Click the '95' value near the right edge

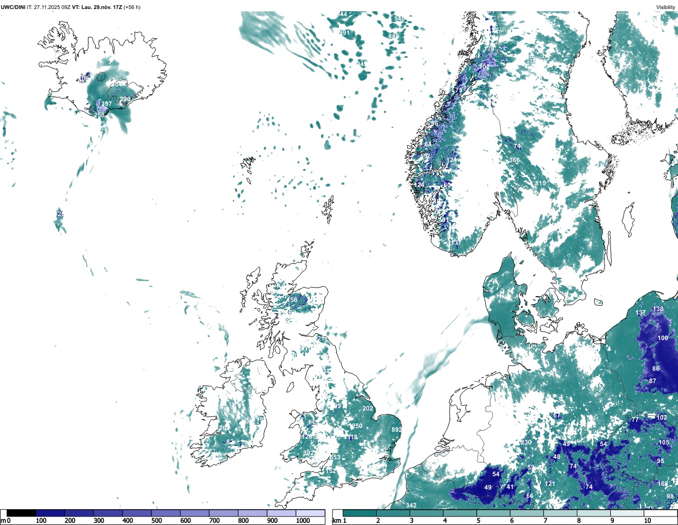[x=661, y=461]
